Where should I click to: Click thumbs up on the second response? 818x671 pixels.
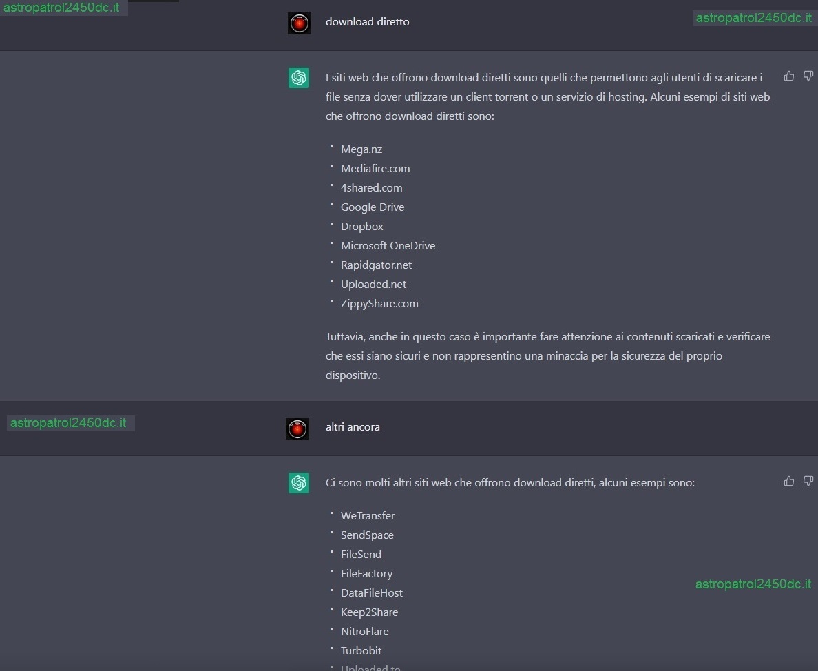(789, 481)
